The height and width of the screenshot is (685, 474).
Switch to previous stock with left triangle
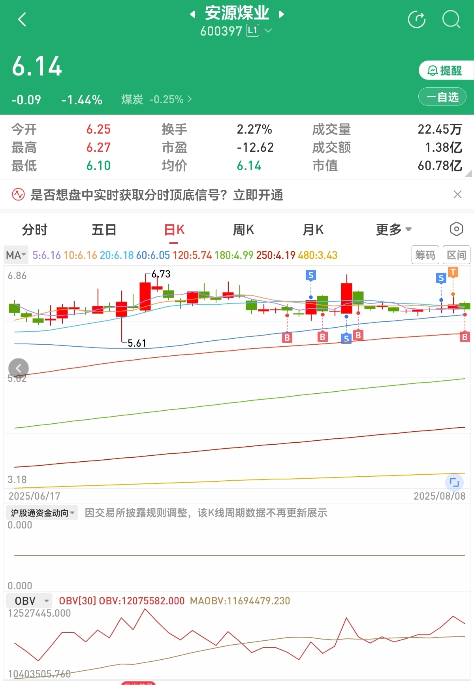tap(192, 15)
